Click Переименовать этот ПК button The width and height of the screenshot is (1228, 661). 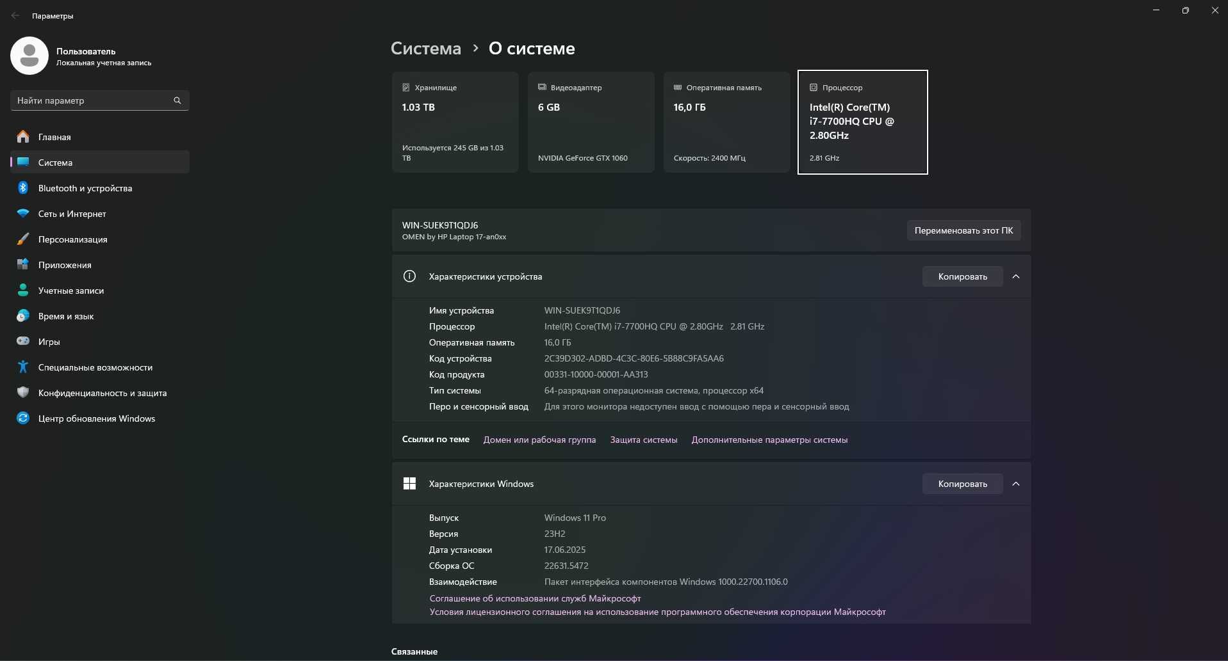point(963,230)
